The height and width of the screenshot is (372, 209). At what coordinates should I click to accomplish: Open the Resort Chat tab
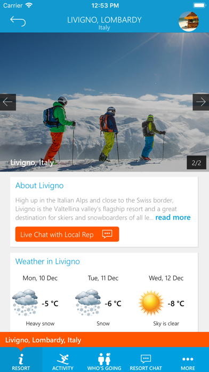coord(146,360)
